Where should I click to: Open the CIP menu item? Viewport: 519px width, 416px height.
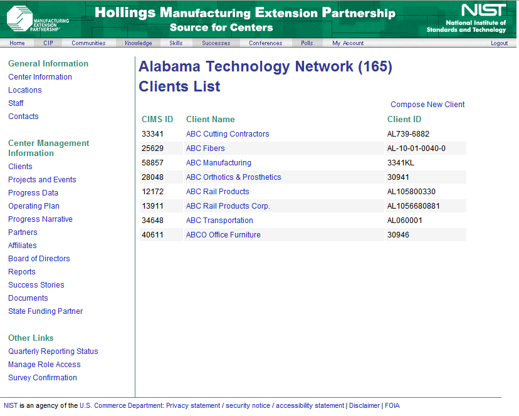click(x=48, y=43)
